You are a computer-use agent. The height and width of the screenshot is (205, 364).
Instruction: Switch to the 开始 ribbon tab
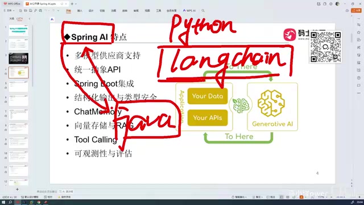click(68, 11)
